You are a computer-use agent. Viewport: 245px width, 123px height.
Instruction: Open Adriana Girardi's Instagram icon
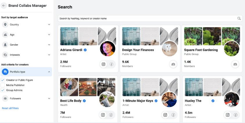[x=103, y=64]
